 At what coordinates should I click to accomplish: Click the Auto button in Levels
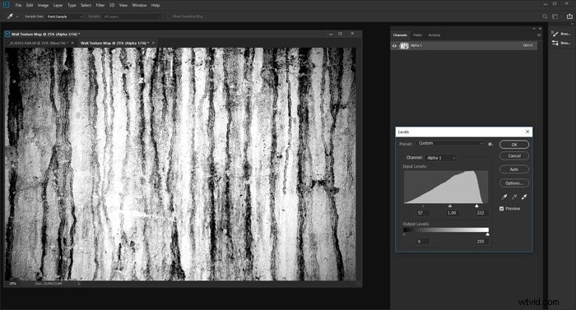514,169
